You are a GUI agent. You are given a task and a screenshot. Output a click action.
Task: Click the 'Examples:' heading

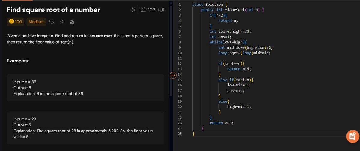[18, 61]
